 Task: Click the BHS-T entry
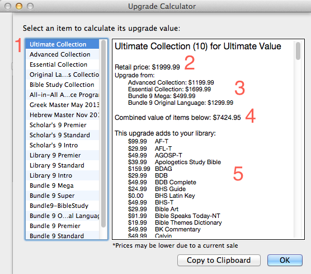coord(150,202)
